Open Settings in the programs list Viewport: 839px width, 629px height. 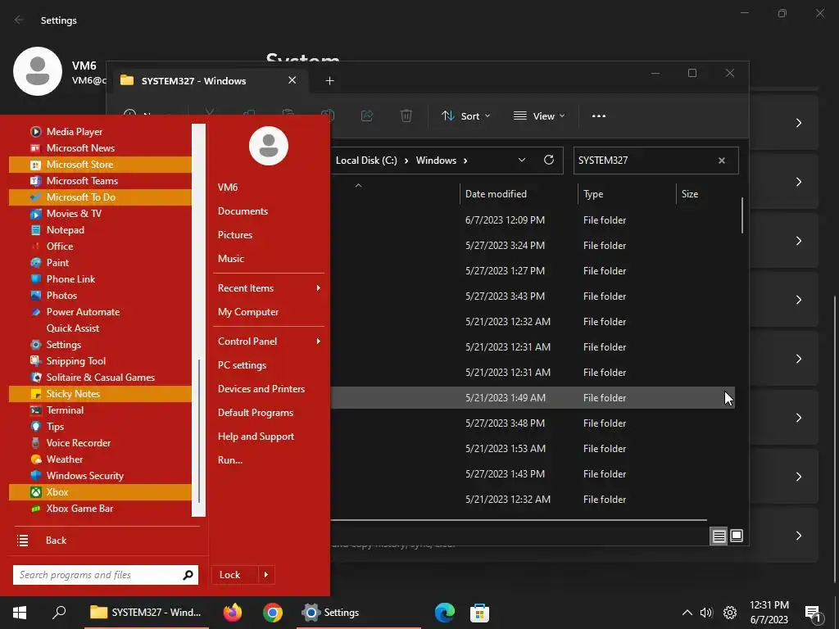pyautogui.click(x=100, y=345)
